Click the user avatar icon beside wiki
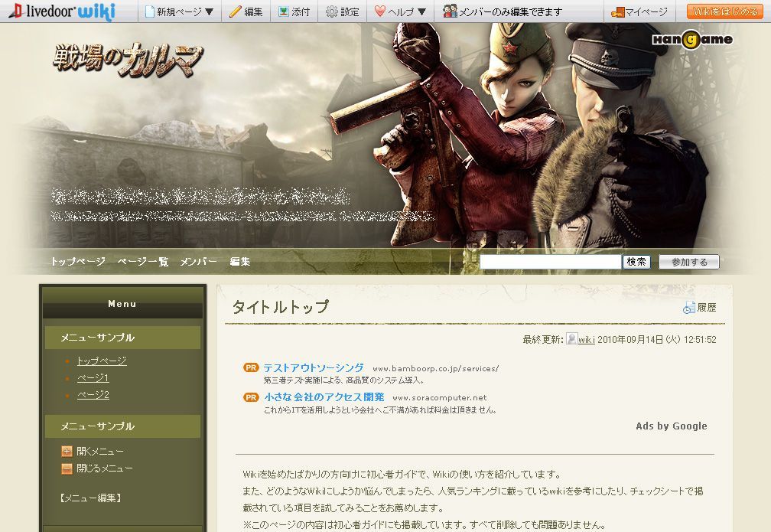The width and height of the screenshot is (771, 532). (x=571, y=338)
